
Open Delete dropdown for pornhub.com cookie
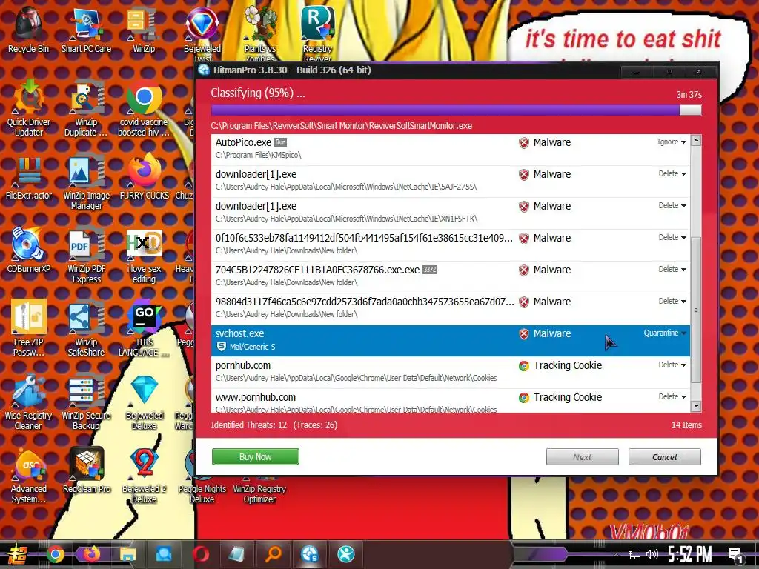pos(672,365)
